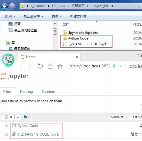Click navigation pane scroll up arrow
This screenshot has width=142, height=141.
point(55,24)
